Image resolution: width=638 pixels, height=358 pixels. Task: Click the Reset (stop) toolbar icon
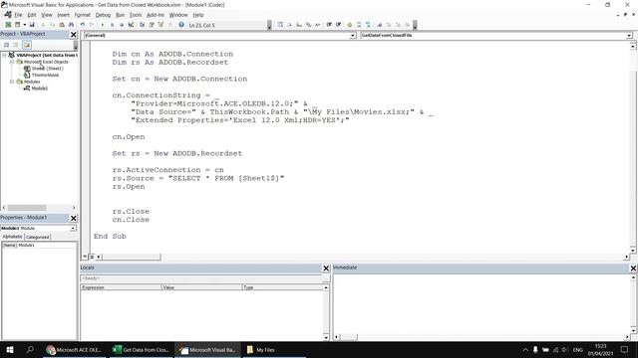coord(122,25)
